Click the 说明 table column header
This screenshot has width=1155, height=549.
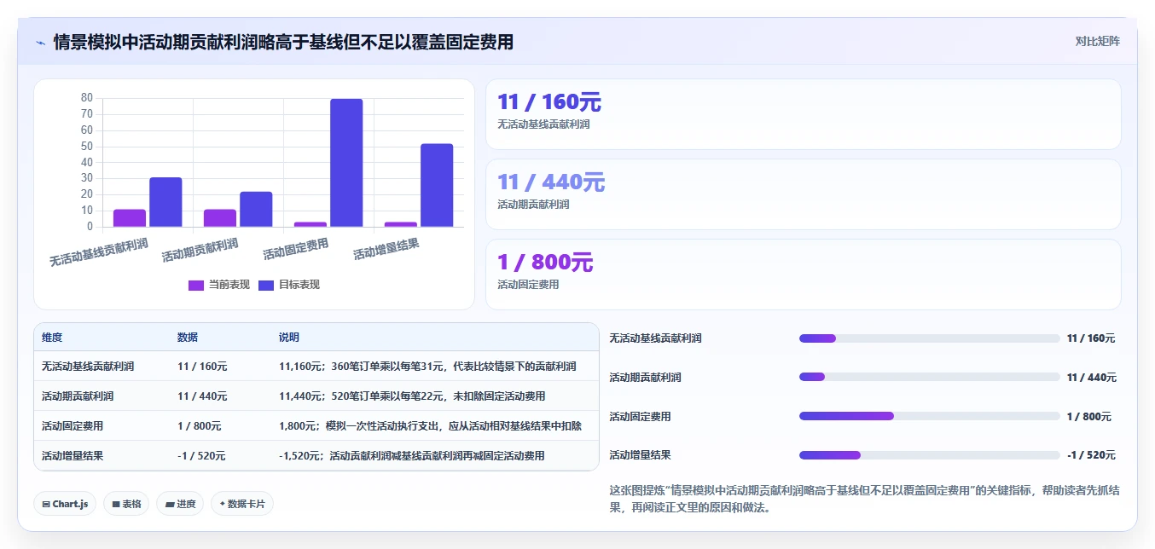[289, 338]
